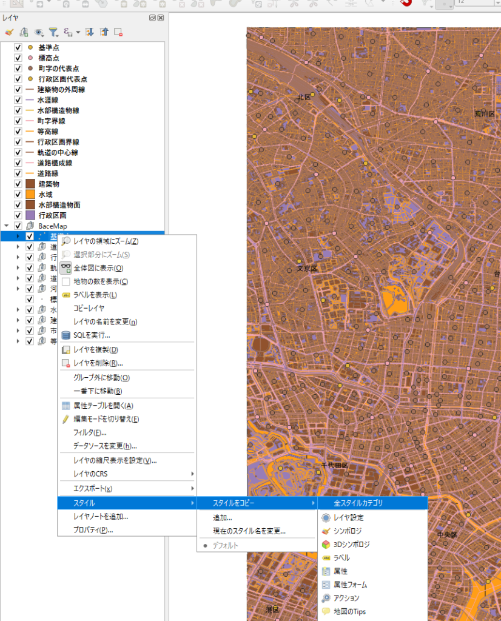Open the manage map themes eye icon
501x621 pixels.
(x=39, y=32)
